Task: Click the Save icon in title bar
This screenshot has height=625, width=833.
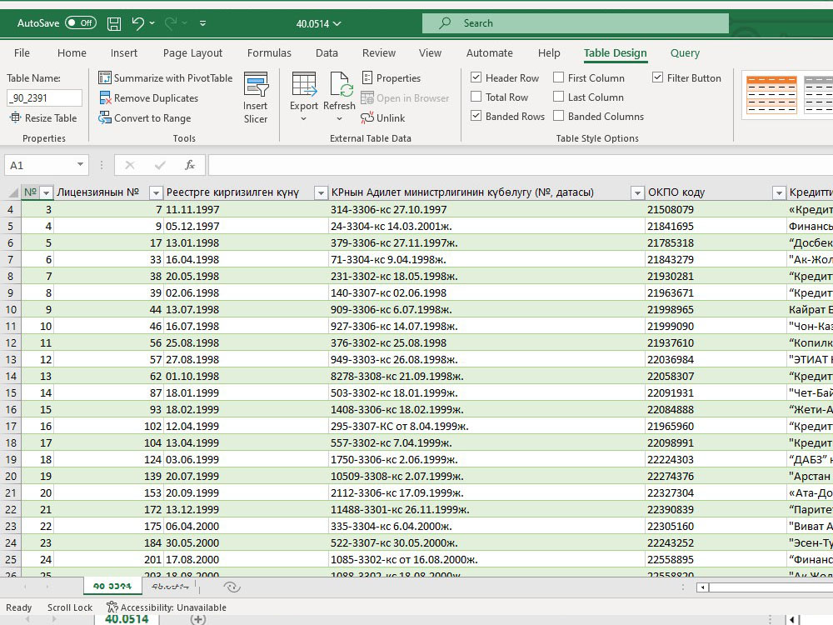Action: click(113, 23)
